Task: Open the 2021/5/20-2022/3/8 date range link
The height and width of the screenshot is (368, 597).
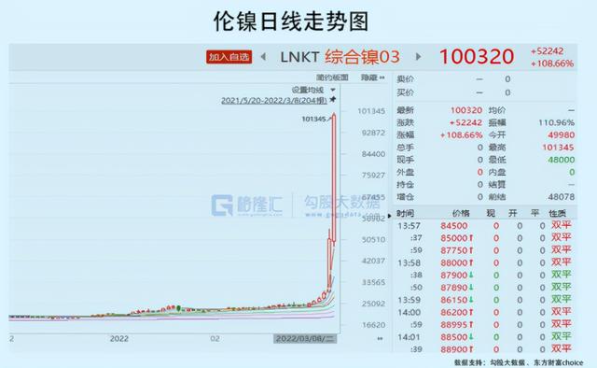Action: pyautogui.click(x=273, y=100)
